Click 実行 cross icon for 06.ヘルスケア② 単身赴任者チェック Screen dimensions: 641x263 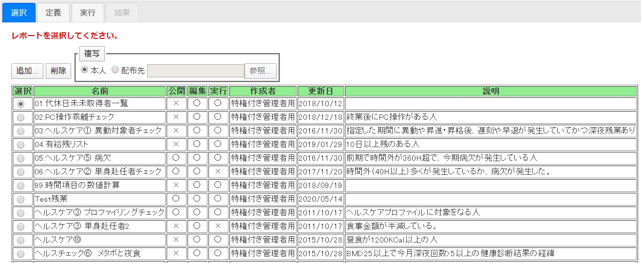[218, 171]
